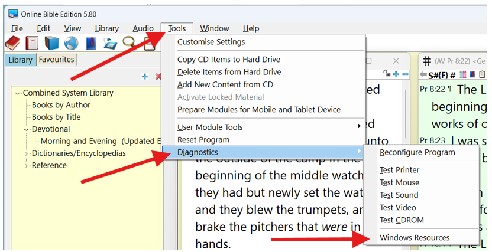Viewport: 492px width, 252px height.
Task: Click the Online Bible app icon in title bar
Action: (x=13, y=14)
